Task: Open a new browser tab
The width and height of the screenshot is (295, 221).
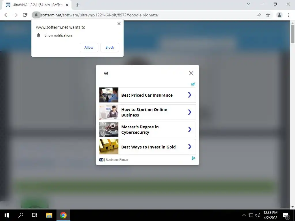Action: (78, 5)
